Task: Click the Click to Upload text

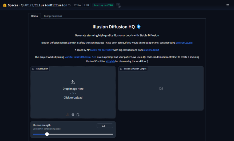Action: [73, 97]
